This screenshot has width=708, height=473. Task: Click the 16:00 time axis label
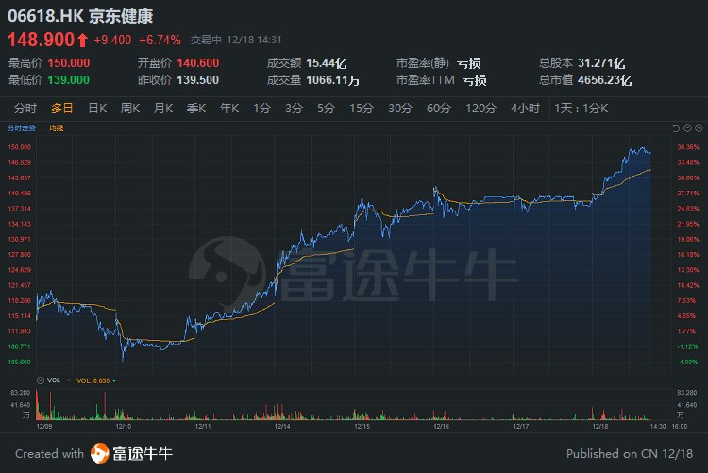pos(680,426)
